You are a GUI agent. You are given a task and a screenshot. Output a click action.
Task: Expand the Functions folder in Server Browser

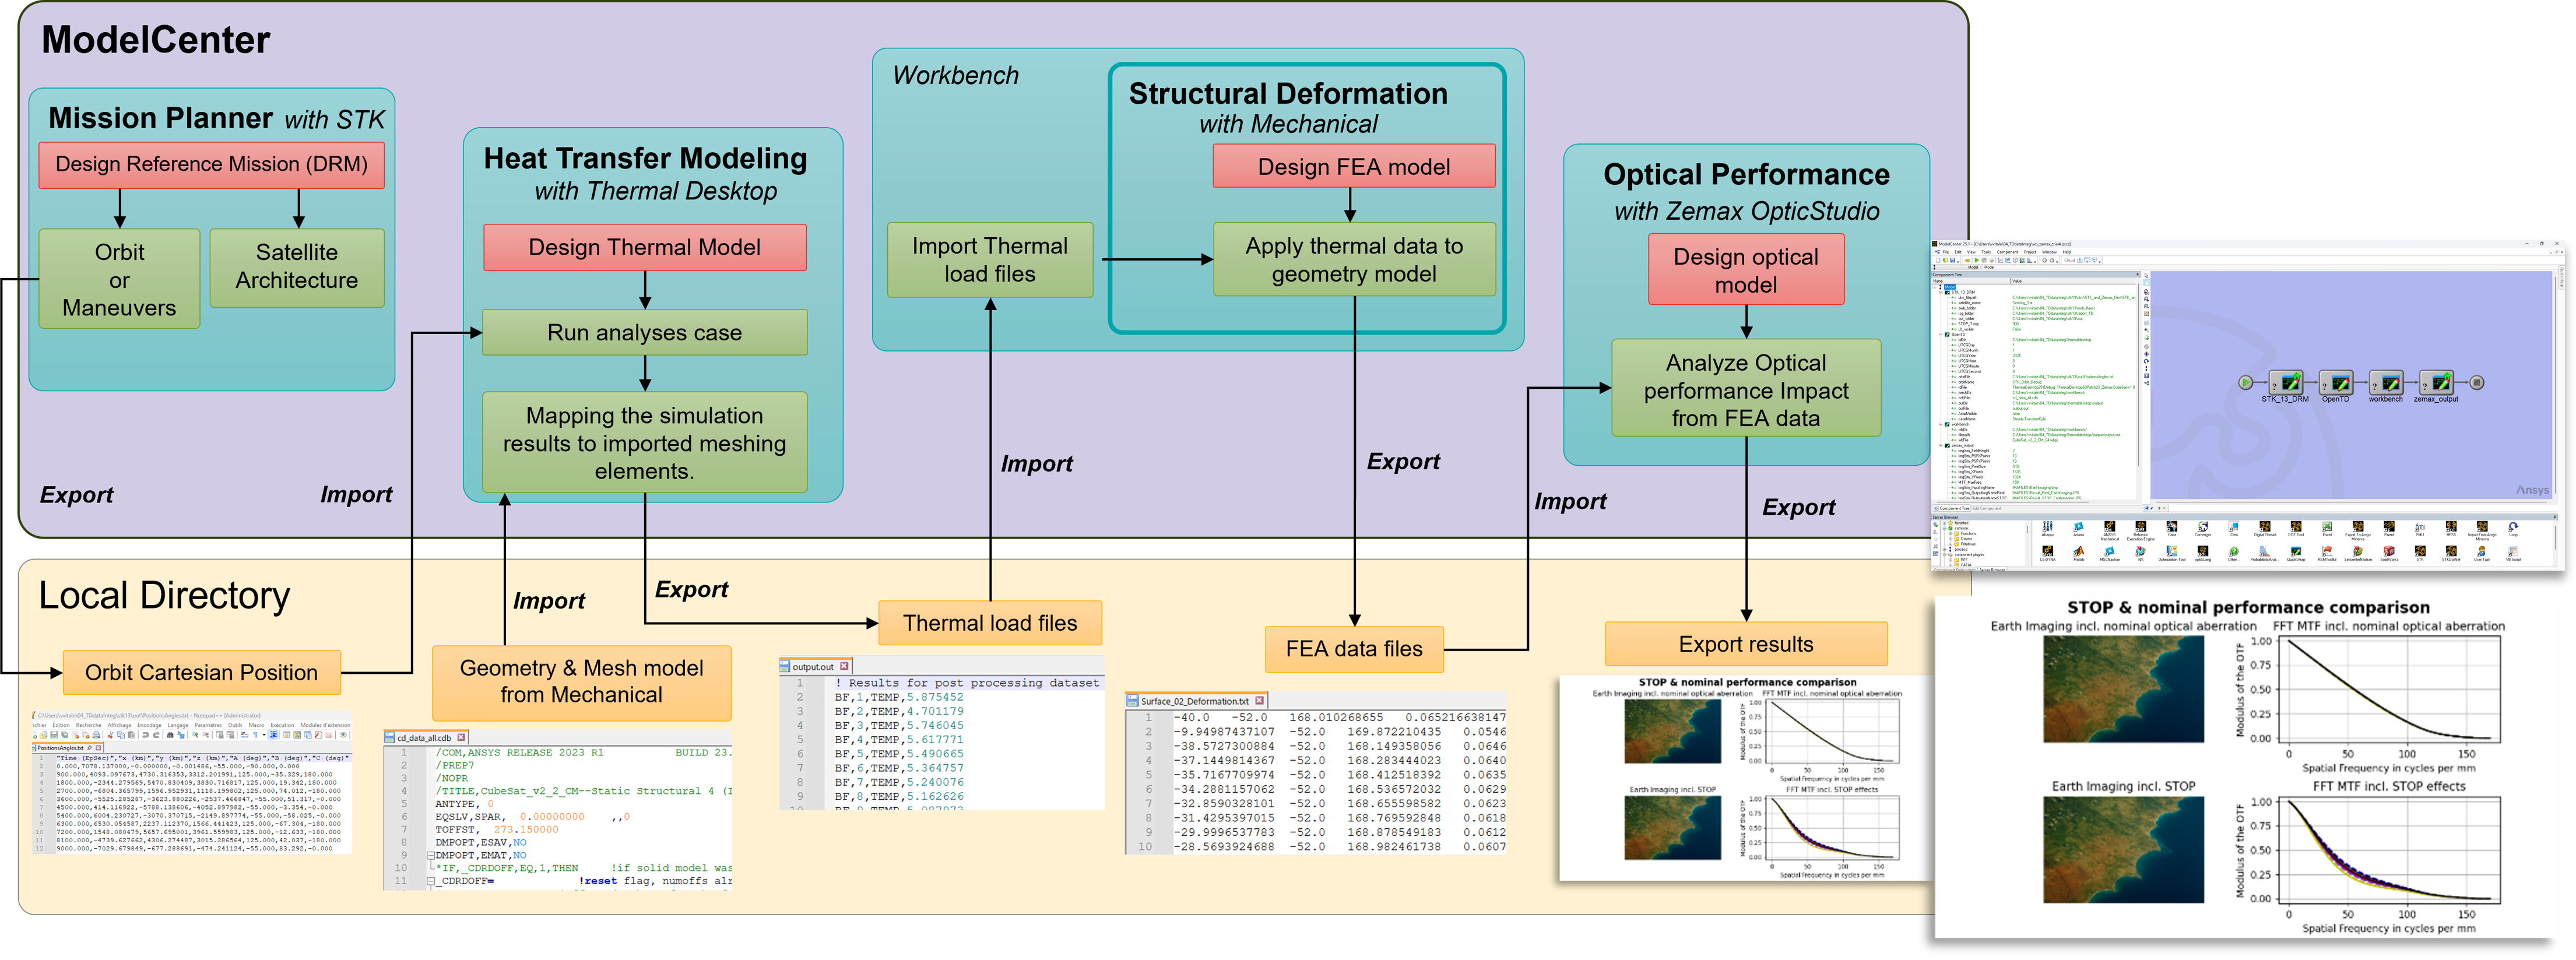pos(1951,534)
